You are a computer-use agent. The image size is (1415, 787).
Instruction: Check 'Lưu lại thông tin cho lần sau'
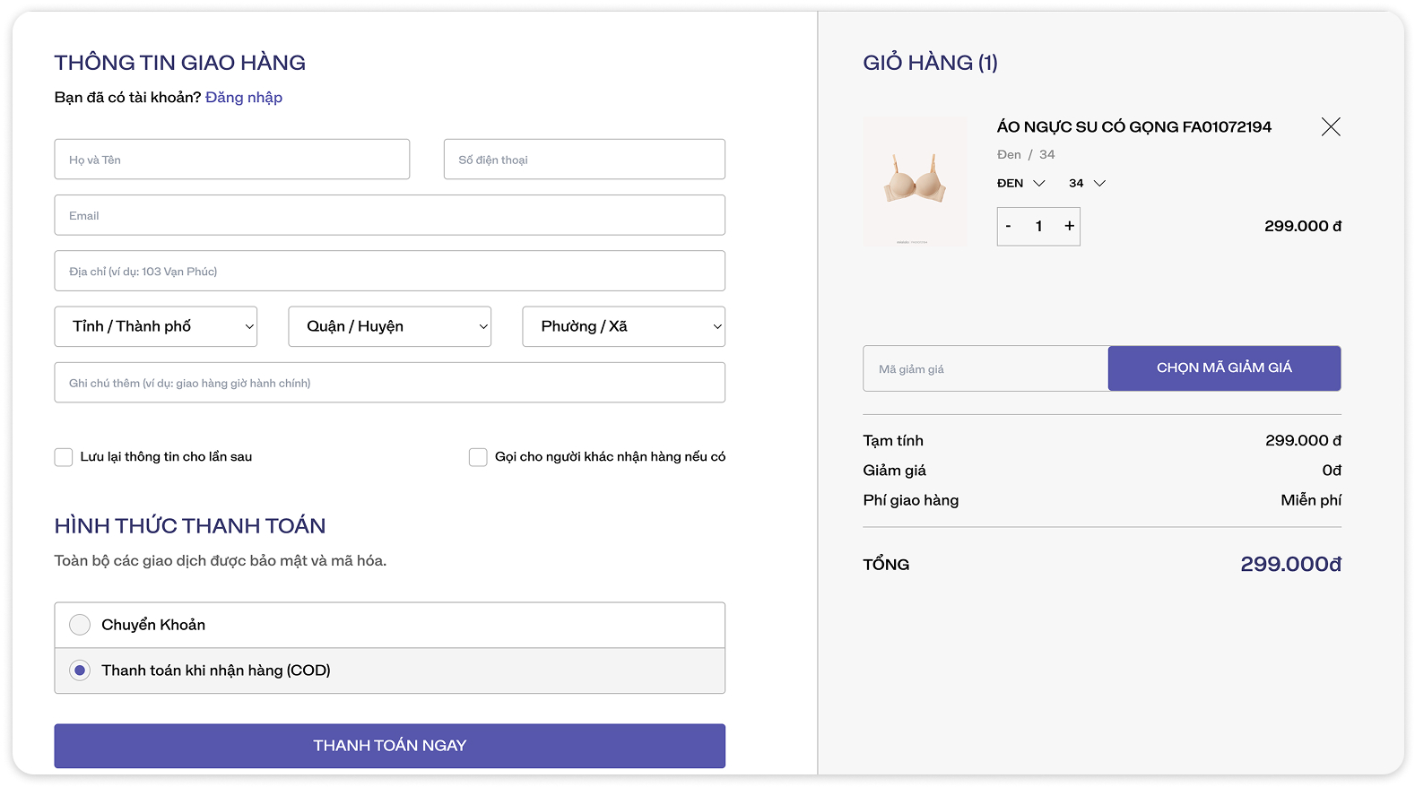64,458
